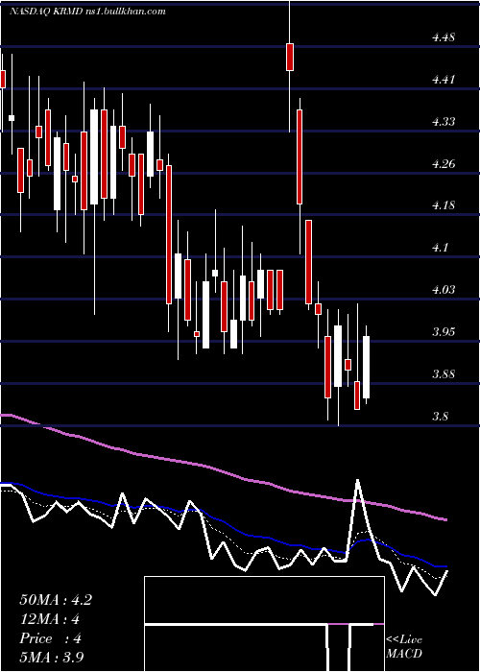Click the 4.26 price axis label
Screen dimensions: 480x672
(444, 164)
